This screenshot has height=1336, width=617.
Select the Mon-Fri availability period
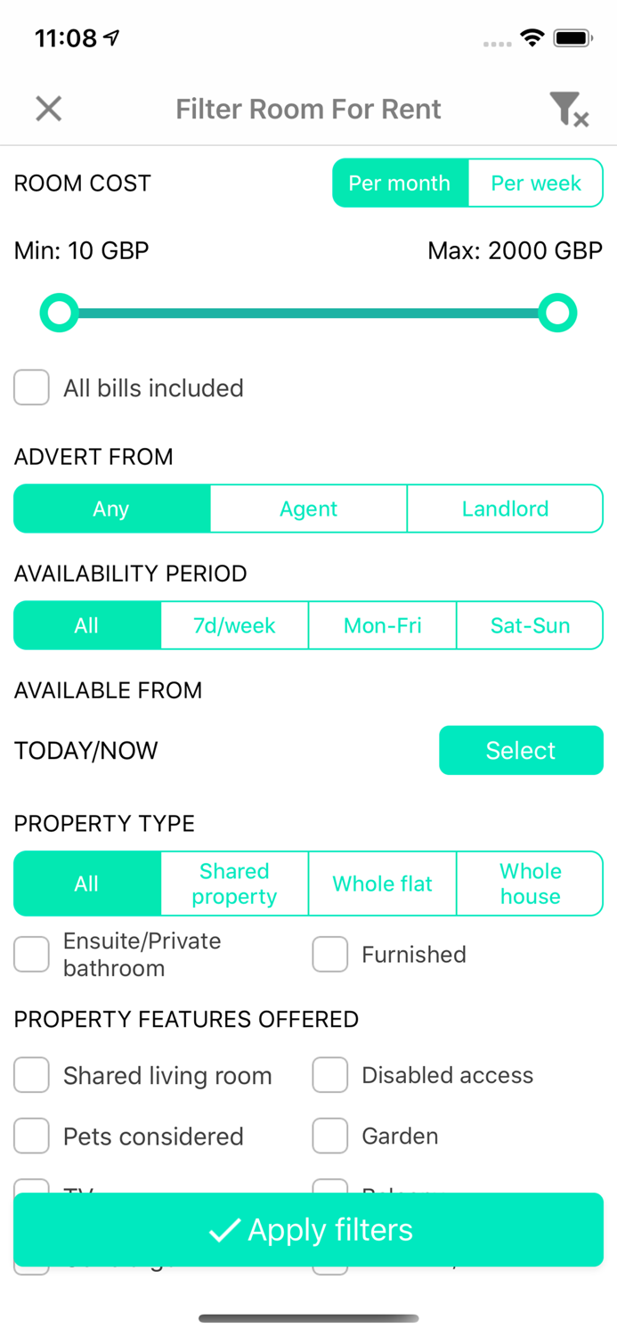[x=382, y=625]
